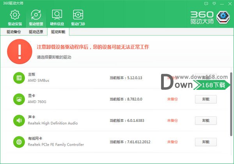Click the feedback chat icon in title bar

coord(206,4)
